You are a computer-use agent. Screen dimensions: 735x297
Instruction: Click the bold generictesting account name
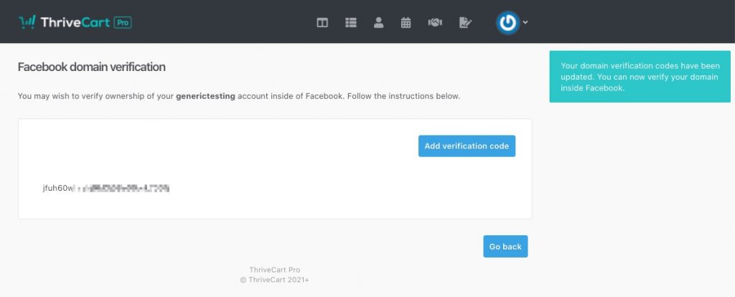click(x=205, y=97)
